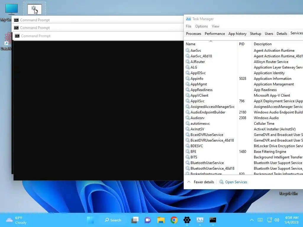Viewport: 303px width, 227px height.
Task: Click the Task Manager title bar icon
Action: point(188,19)
